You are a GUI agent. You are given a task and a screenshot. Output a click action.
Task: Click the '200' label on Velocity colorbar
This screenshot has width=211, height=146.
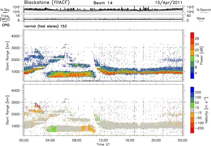pos(198,92)
